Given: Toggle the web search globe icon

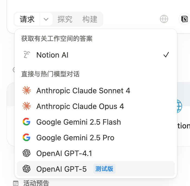Looking at the screenshot, I should pos(164,19).
